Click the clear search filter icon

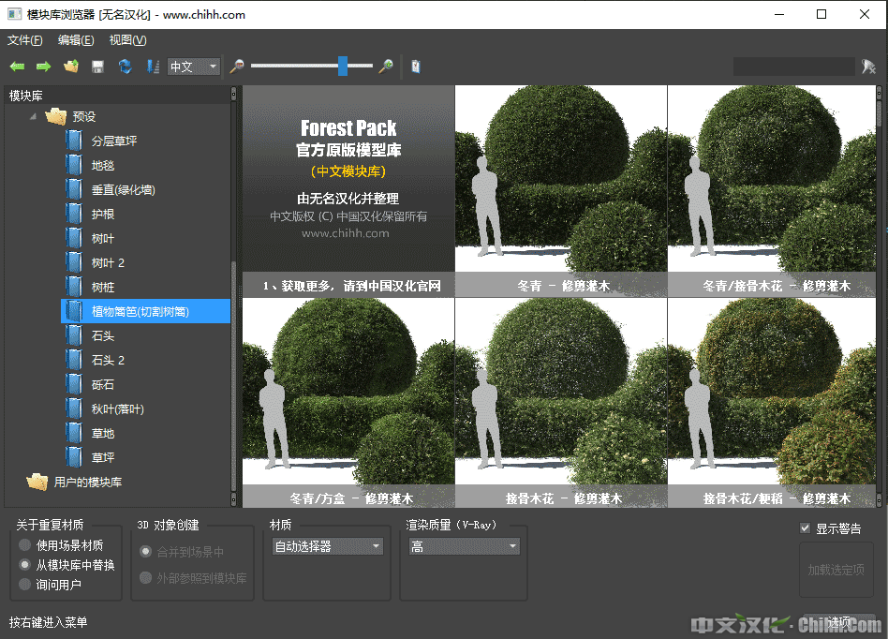(868, 67)
